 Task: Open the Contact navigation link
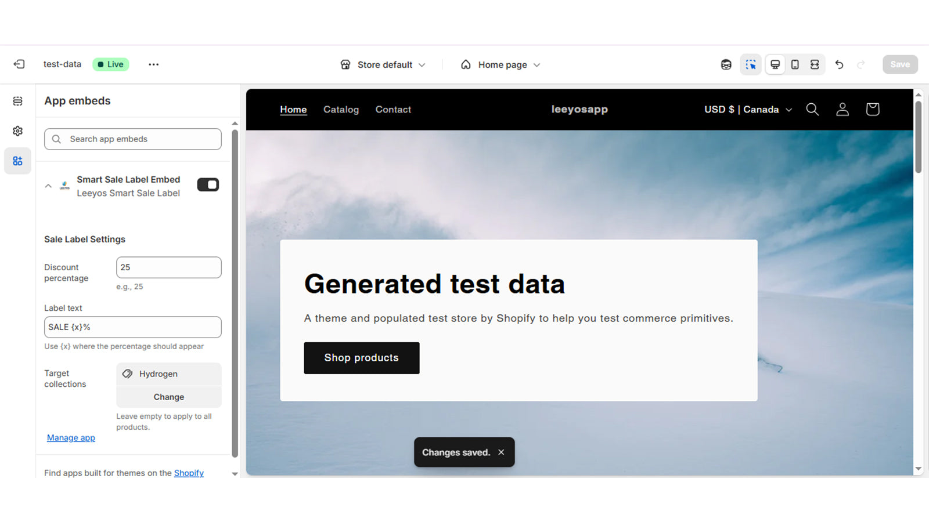pyautogui.click(x=393, y=109)
